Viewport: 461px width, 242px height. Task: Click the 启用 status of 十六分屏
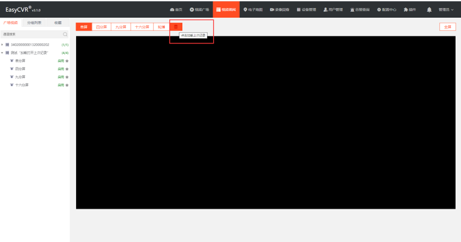coord(61,85)
